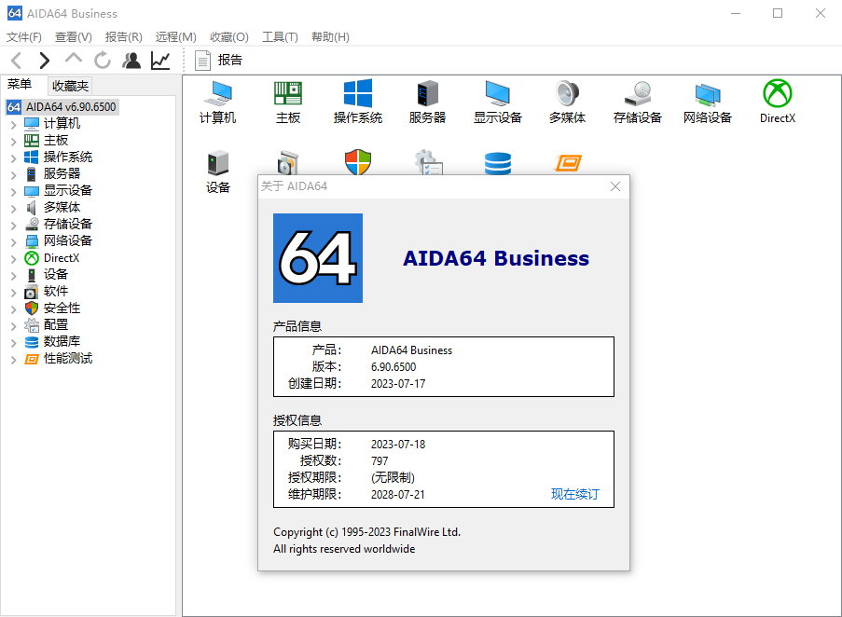Open the security shield icon in the main pane
Screen dimensions: 842x617
point(358,162)
